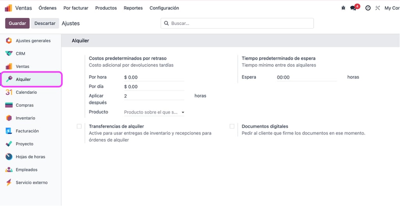Open the Órdenes menu
Image resolution: width=400 pixels, height=206 pixels.
point(48,8)
